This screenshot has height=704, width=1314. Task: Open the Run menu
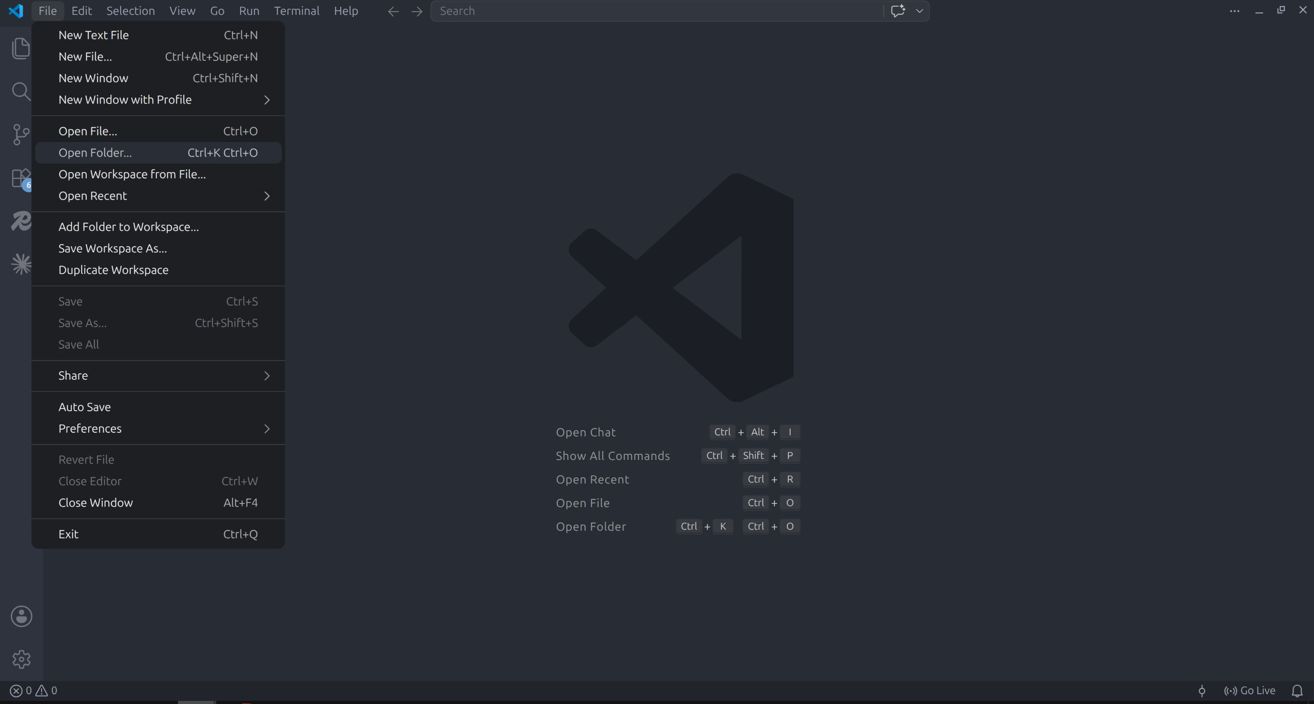tap(249, 11)
